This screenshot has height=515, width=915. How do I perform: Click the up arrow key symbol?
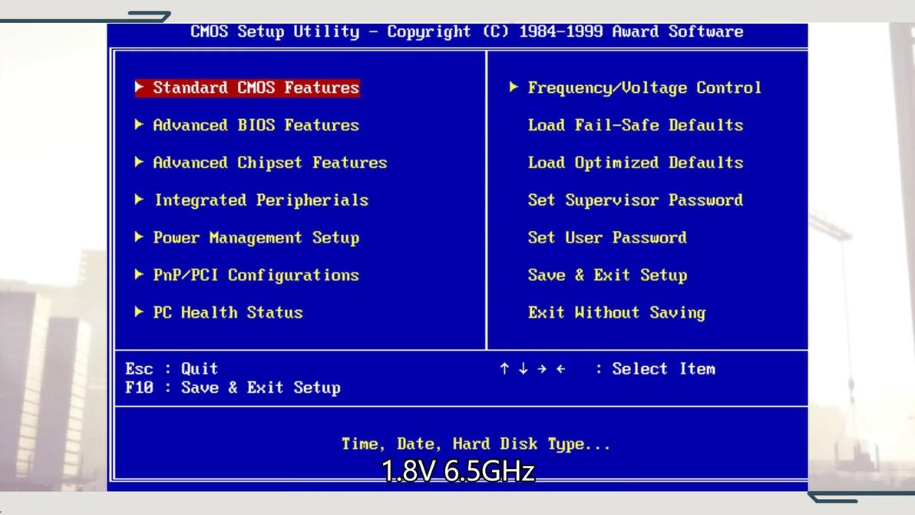tap(505, 368)
